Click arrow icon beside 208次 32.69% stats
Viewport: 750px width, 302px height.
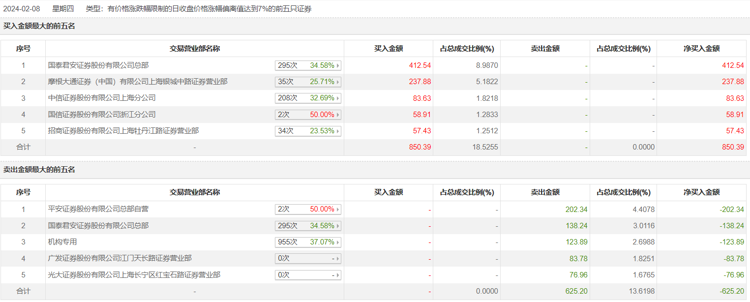(338, 98)
